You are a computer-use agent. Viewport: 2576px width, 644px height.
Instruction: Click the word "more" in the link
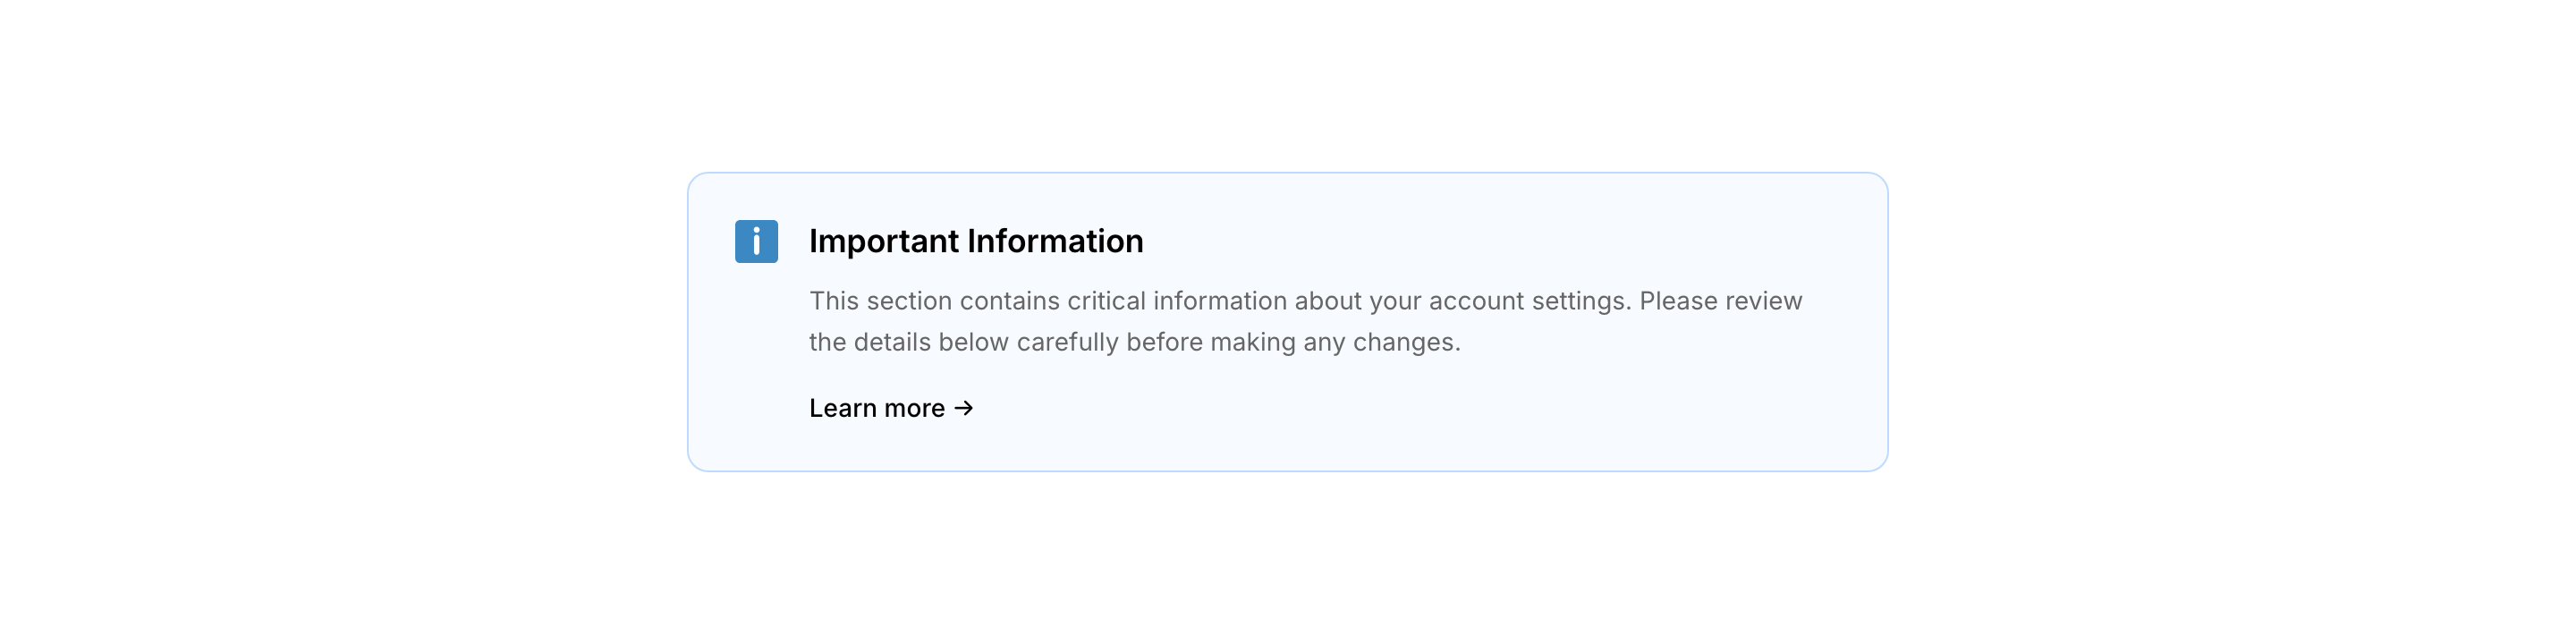coord(914,408)
